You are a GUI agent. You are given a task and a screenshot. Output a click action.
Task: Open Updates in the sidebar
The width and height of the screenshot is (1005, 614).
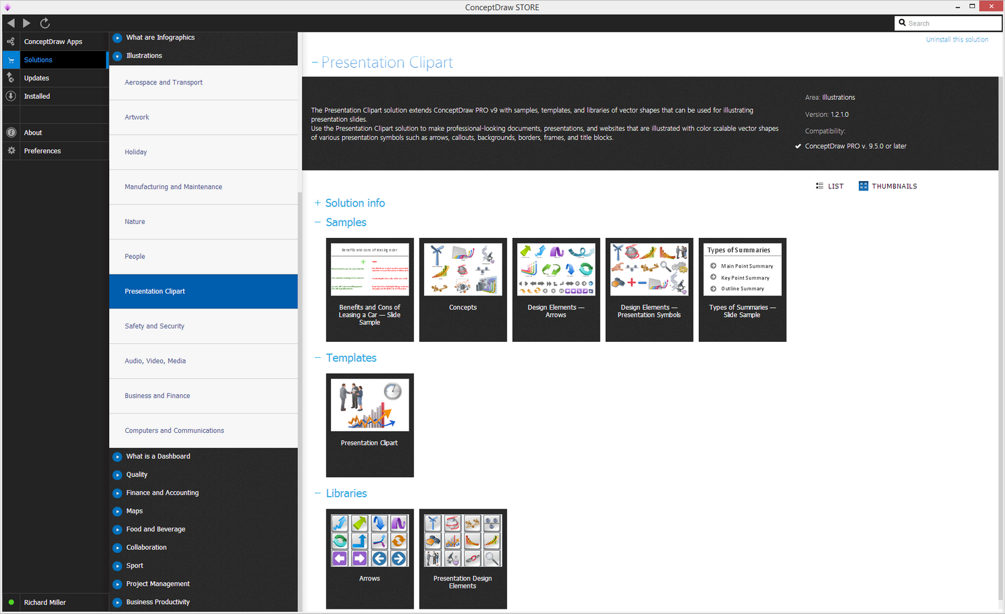[36, 78]
